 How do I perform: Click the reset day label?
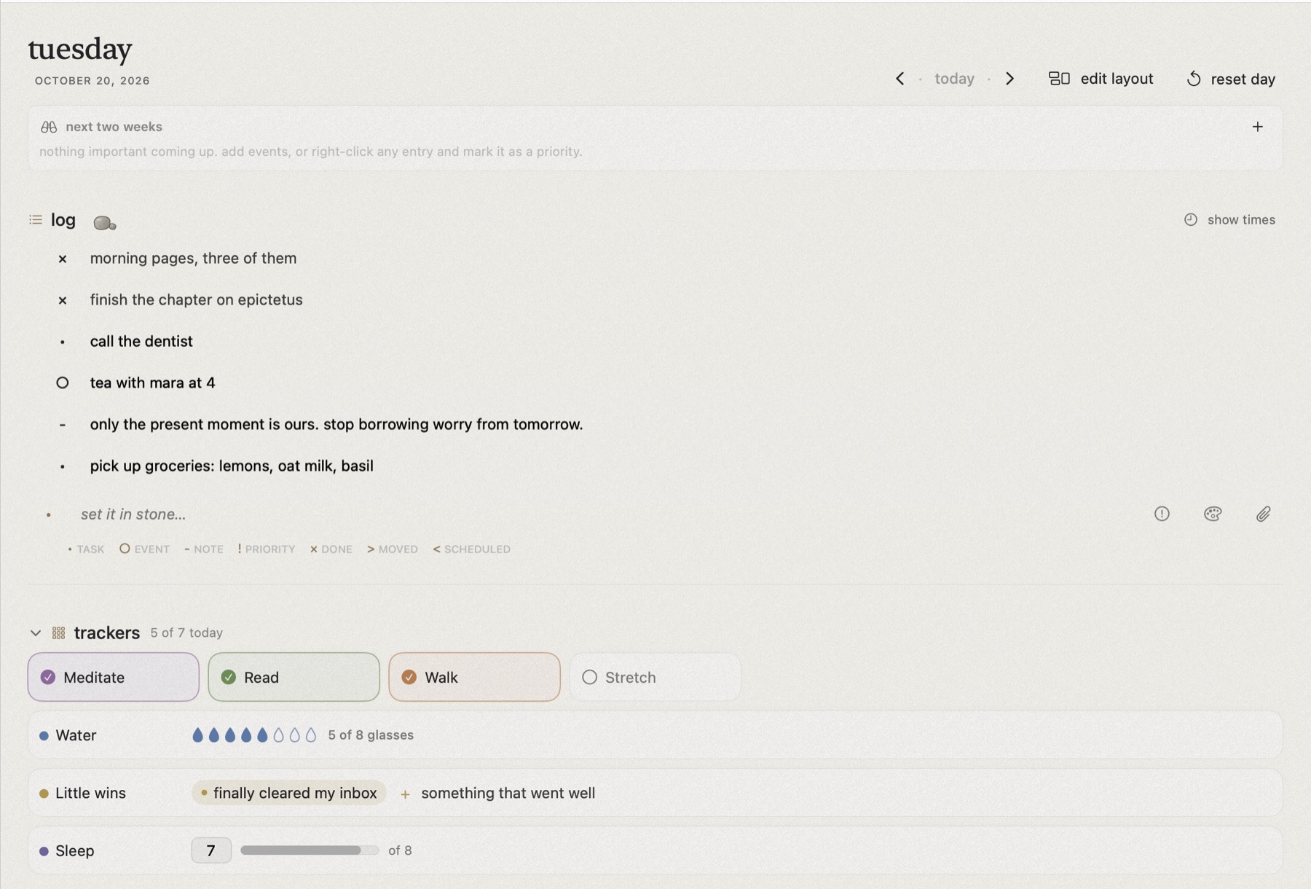(1243, 79)
